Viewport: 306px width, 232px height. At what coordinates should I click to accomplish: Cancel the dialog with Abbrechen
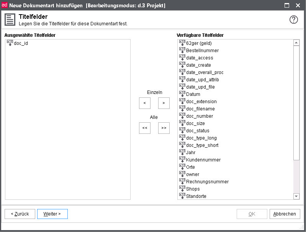click(285, 214)
